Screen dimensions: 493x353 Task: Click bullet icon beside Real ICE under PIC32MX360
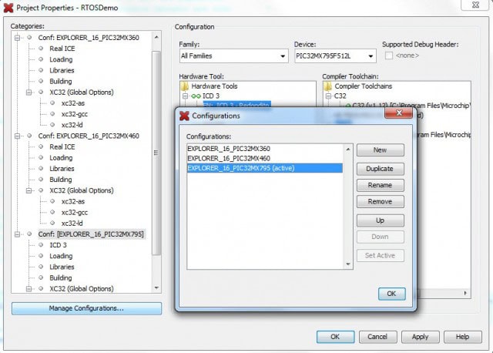(x=41, y=49)
